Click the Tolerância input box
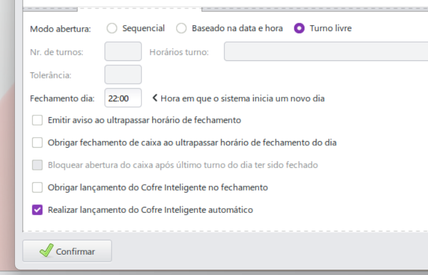 (123, 75)
